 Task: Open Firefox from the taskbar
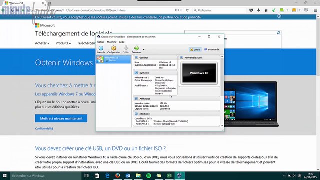coord(118,175)
